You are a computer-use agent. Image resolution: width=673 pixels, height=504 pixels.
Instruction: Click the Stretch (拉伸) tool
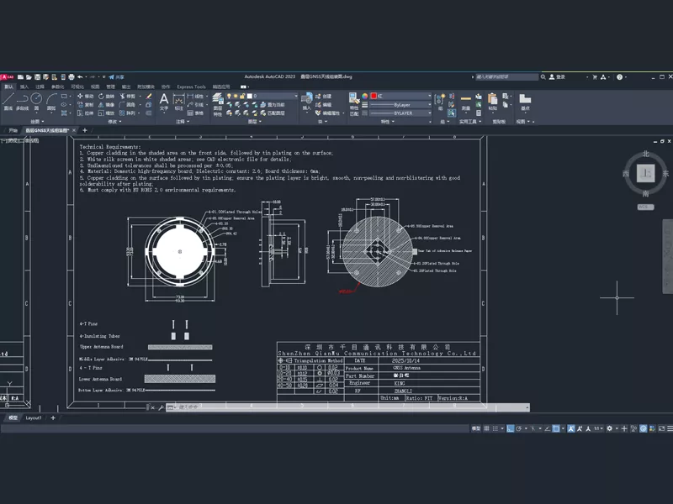point(85,113)
